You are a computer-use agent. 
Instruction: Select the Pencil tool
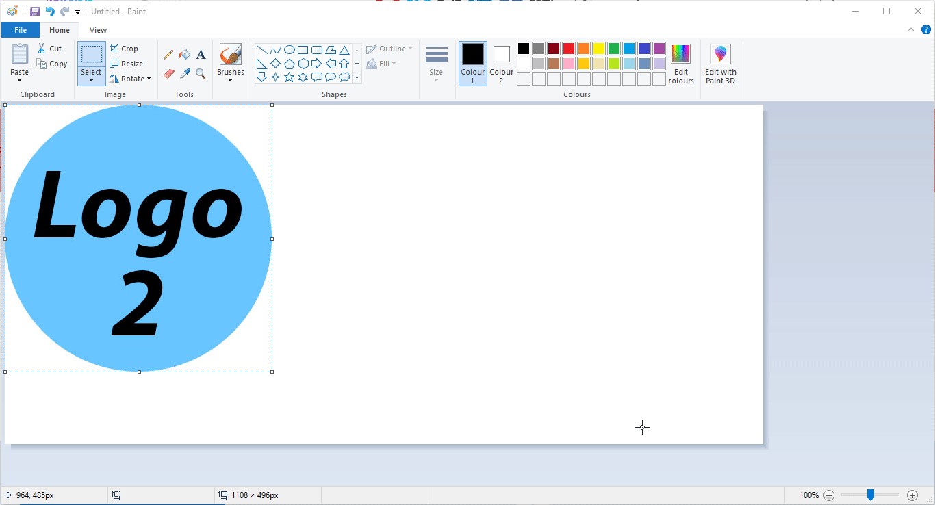168,55
